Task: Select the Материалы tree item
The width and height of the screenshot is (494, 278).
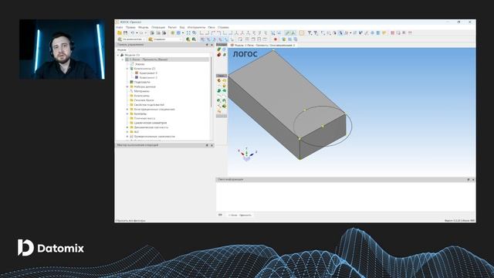Action: pyautogui.click(x=141, y=91)
